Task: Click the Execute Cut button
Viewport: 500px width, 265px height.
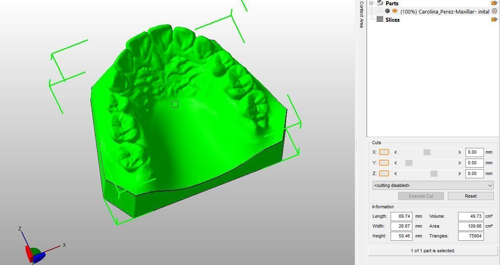Action: click(421, 196)
